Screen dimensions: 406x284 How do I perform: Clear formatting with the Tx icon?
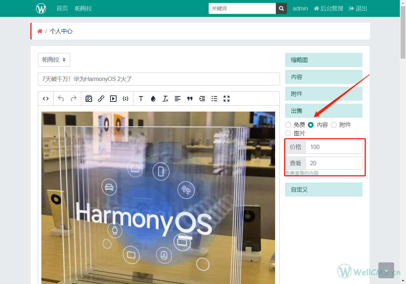click(x=165, y=99)
